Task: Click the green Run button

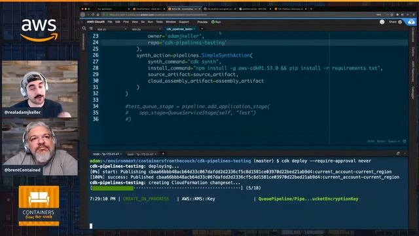Action: pyautogui.click(x=216, y=22)
